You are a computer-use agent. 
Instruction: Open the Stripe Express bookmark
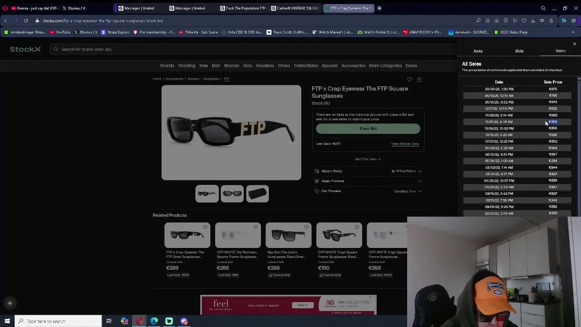point(115,32)
